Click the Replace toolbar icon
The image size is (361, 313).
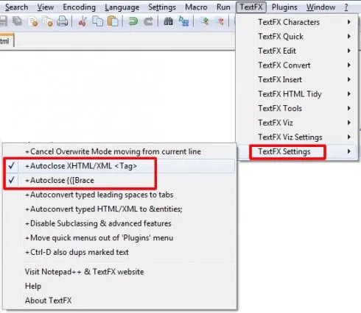click(x=183, y=21)
